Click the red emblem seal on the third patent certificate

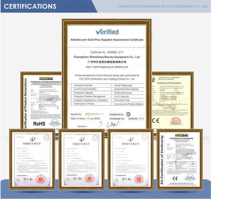[x=139, y=179]
